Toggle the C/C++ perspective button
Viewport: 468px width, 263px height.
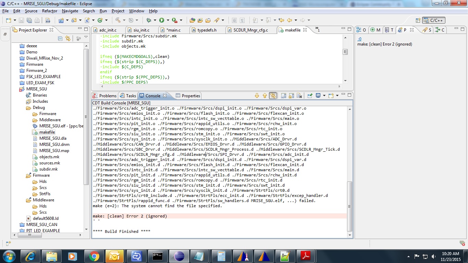[x=434, y=21]
